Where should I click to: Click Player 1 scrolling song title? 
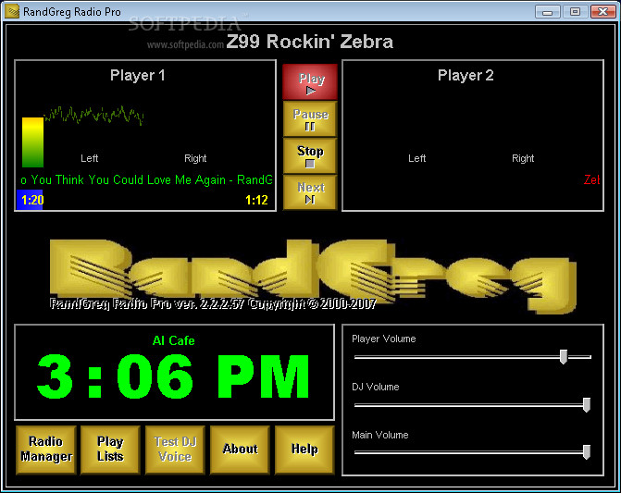(x=146, y=180)
